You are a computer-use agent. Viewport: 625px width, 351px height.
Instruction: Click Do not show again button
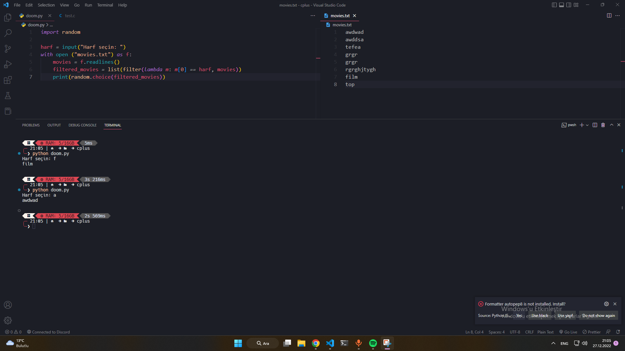pyautogui.click(x=598, y=316)
